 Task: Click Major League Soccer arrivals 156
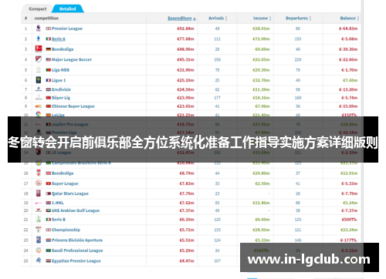click(x=218, y=59)
